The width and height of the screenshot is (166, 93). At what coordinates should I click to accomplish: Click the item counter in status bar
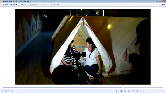(x=8, y=91)
